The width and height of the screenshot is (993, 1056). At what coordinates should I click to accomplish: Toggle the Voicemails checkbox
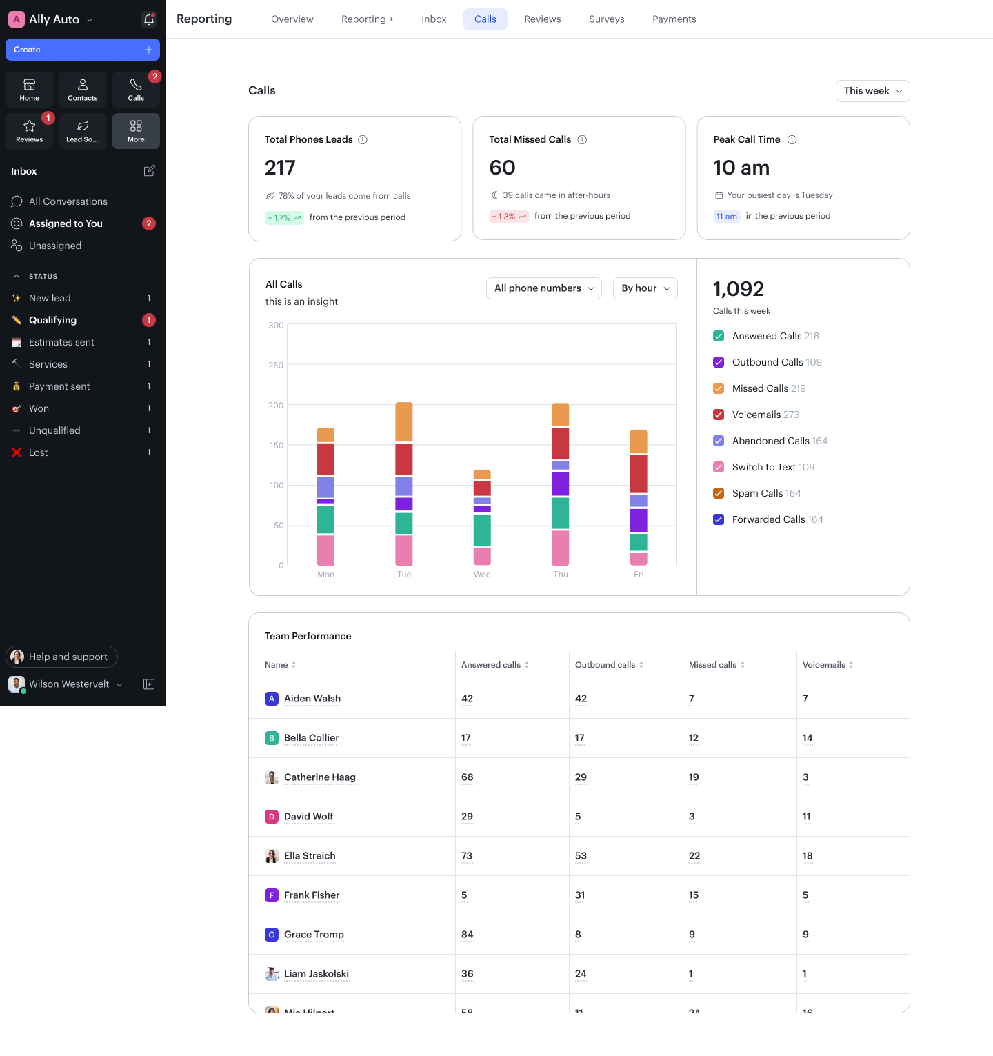coord(719,415)
